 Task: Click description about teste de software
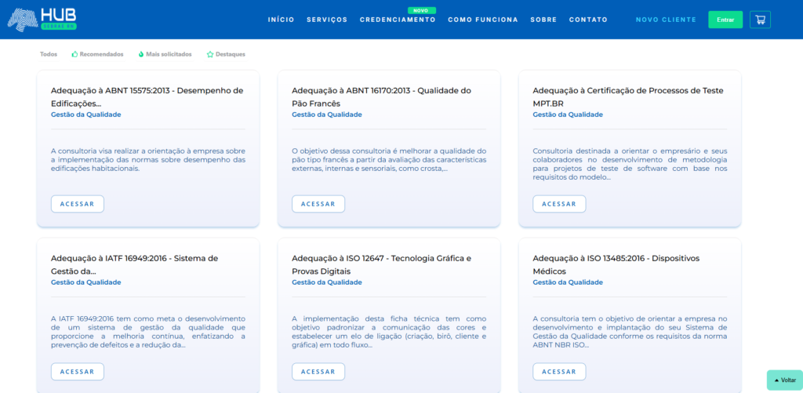[630, 164]
